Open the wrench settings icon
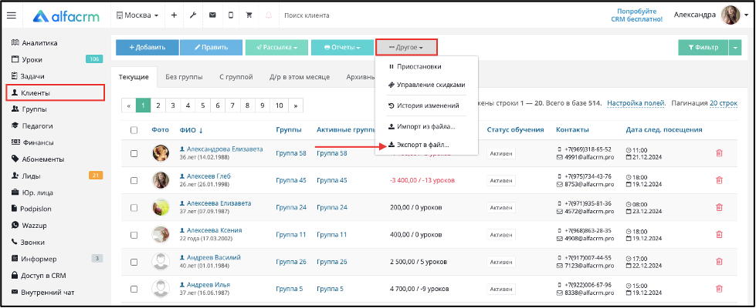756x308 pixels. point(193,15)
